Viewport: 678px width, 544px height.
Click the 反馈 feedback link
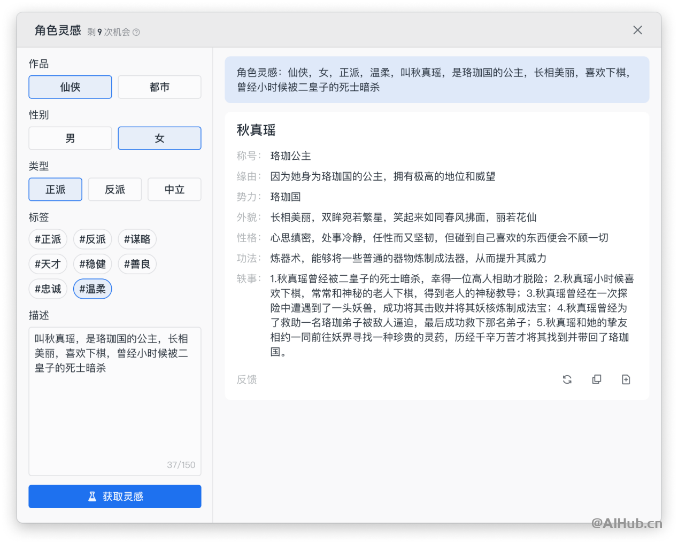click(x=246, y=379)
